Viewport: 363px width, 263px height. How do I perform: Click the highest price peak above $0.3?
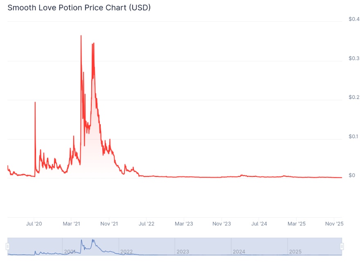pos(81,36)
